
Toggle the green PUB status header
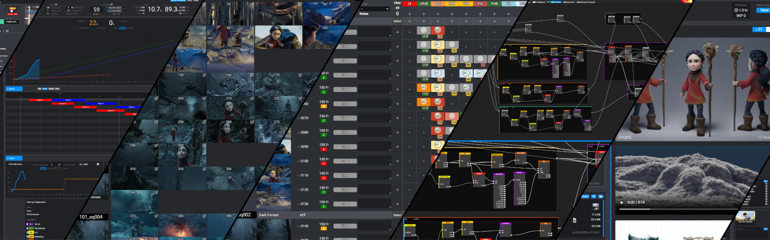pyautogui.click(x=494, y=4)
